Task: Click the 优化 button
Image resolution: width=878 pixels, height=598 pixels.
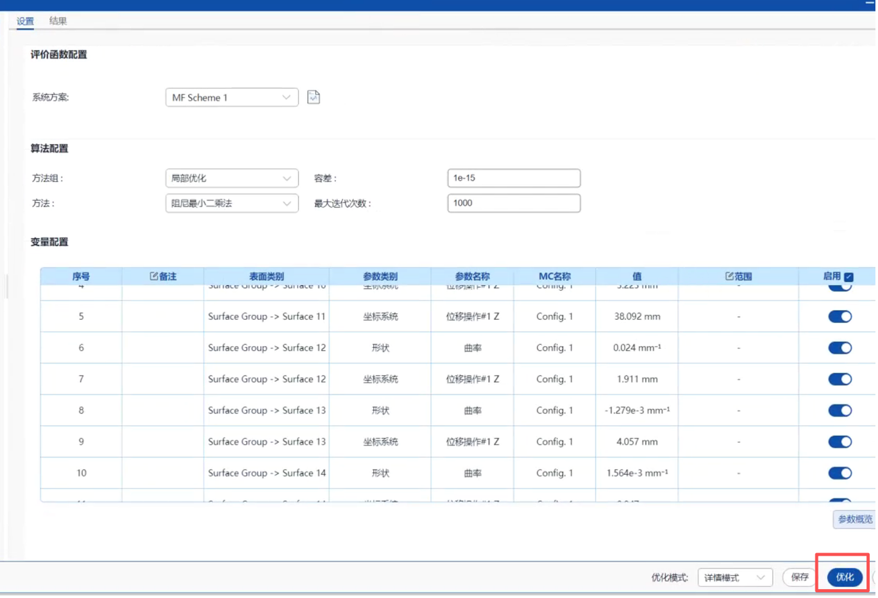Action: point(844,577)
